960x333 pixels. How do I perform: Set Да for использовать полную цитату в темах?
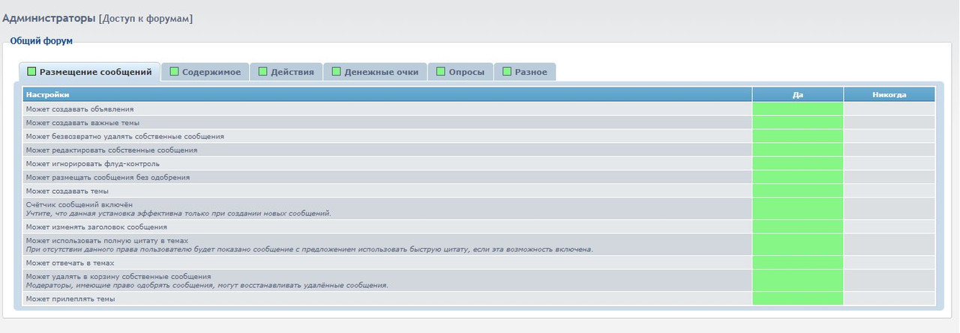coord(798,244)
